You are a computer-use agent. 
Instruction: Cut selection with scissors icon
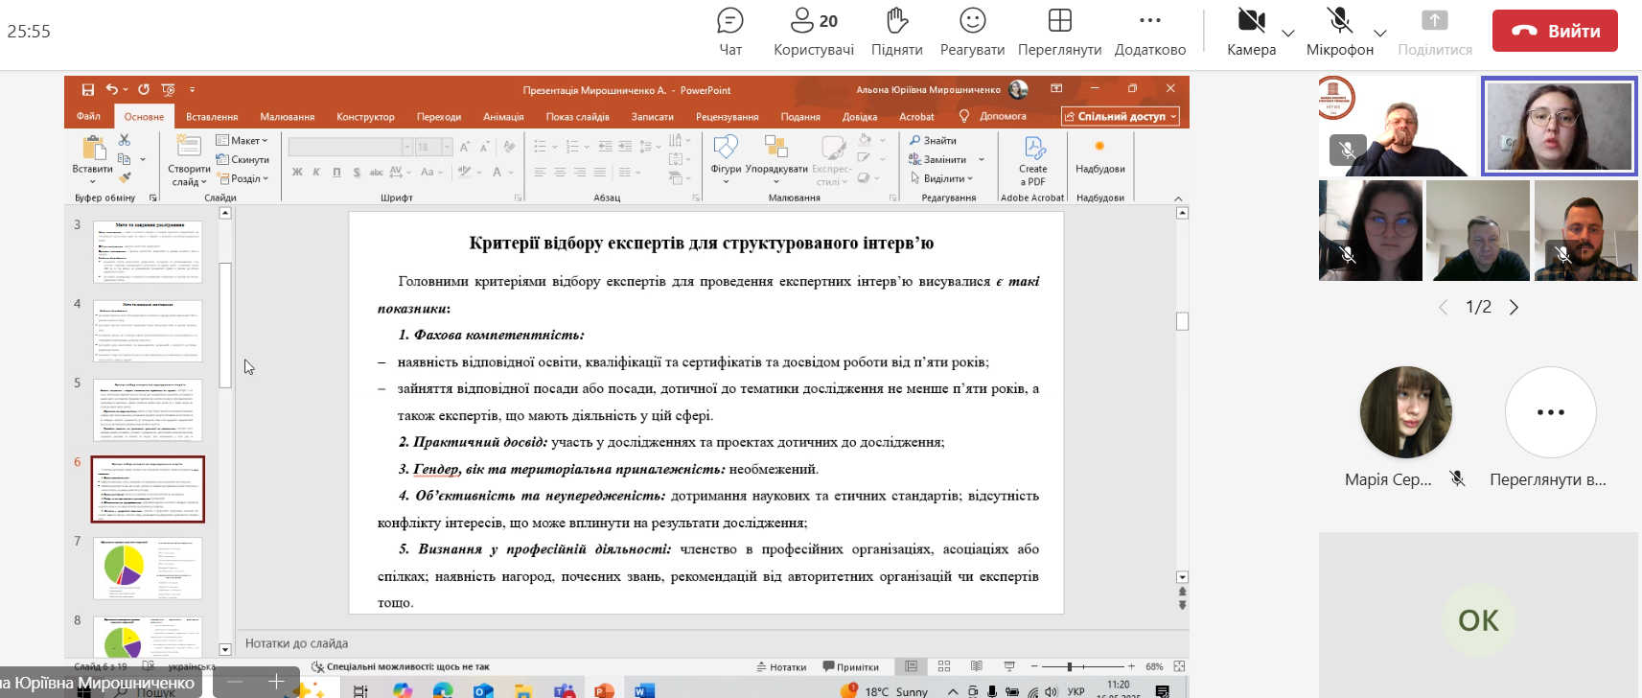point(125,140)
